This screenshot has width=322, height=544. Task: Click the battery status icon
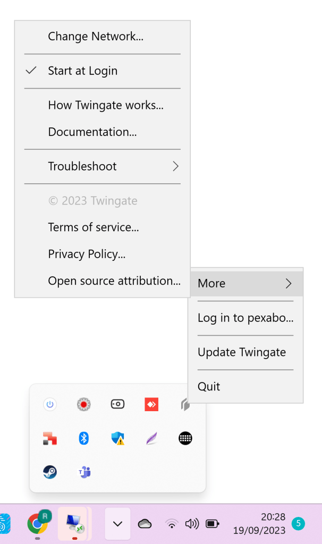[213, 524]
